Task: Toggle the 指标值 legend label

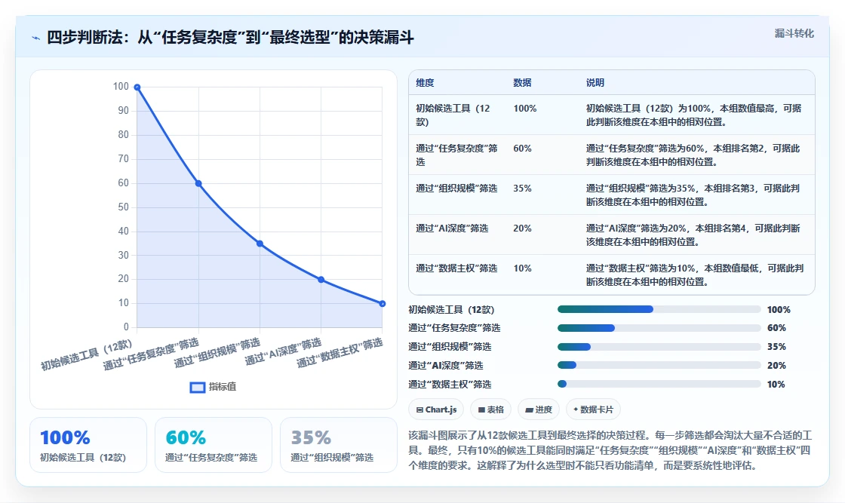Action: [x=223, y=387]
